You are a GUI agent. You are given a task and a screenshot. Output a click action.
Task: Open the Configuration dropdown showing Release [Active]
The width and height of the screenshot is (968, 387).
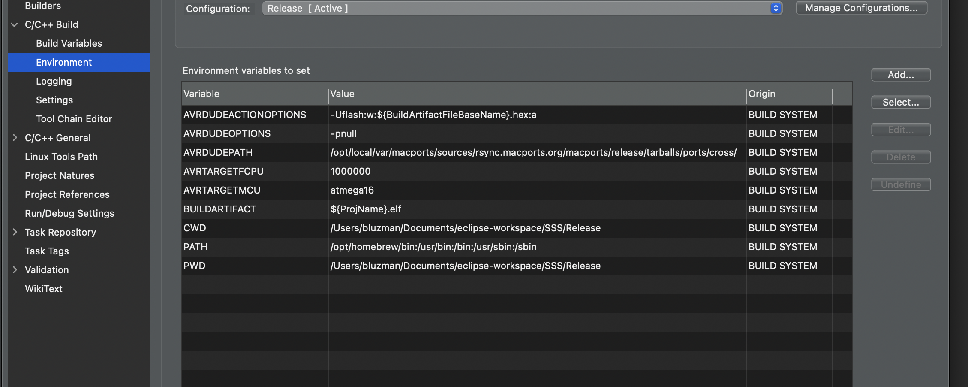click(522, 8)
